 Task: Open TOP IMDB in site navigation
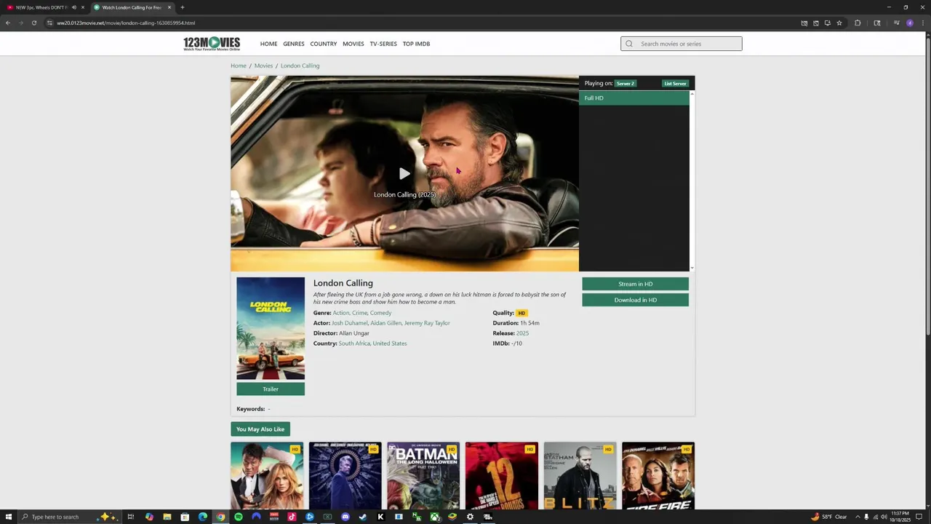tap(416, 44)
